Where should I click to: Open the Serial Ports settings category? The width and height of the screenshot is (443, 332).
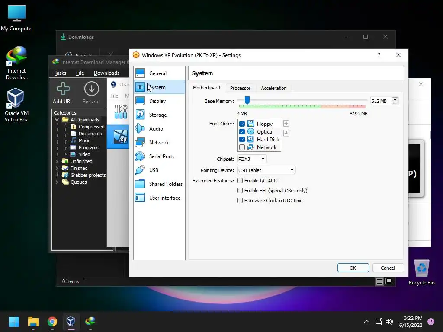[x=159, y=156]
